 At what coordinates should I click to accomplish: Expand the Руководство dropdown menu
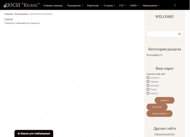coord(75,6)
